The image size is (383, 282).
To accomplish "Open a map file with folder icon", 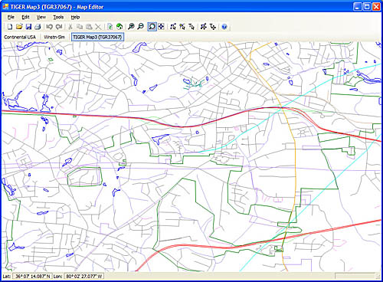I will (x=19, y=27).
